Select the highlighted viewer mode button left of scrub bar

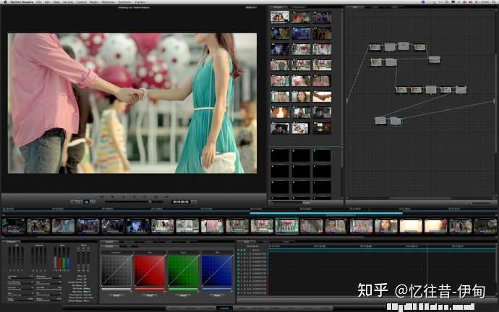[86, 202]
